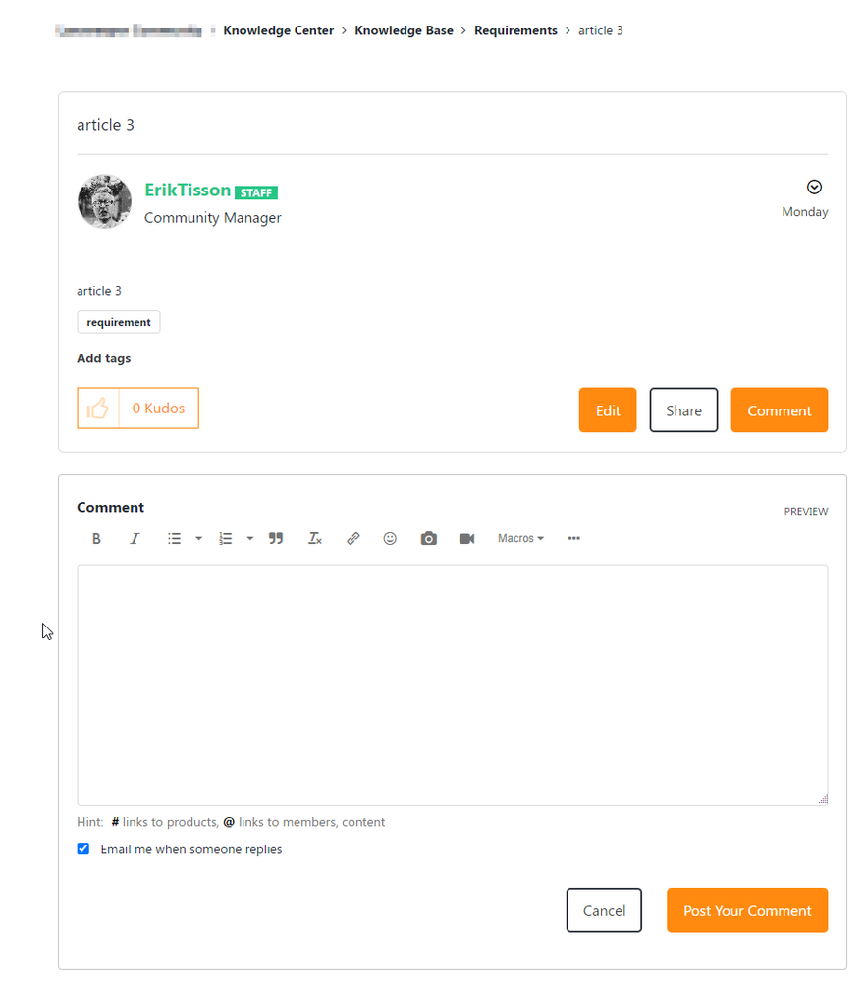This screenshot has height=981, width=865.
Task: Give kudos with thumbs-up button
Action: pyautogui.click(x=98, y=408)
